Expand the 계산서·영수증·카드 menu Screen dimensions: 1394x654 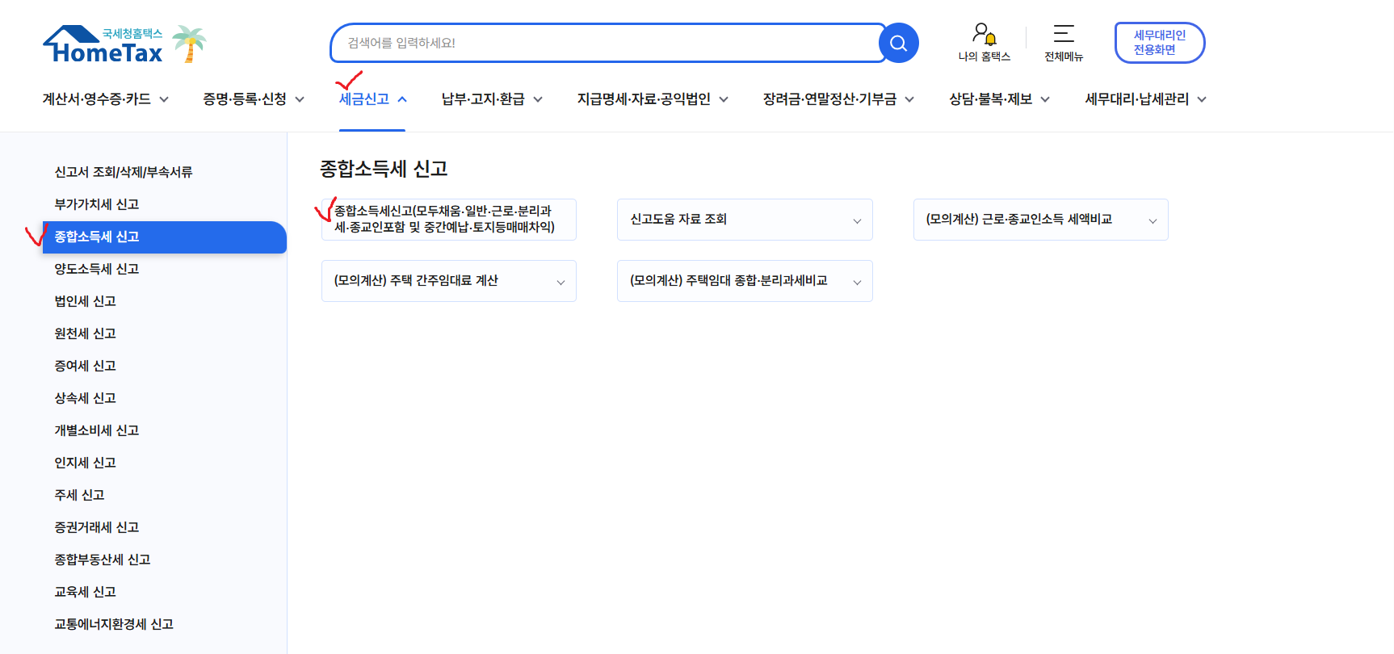click(105, 99)
